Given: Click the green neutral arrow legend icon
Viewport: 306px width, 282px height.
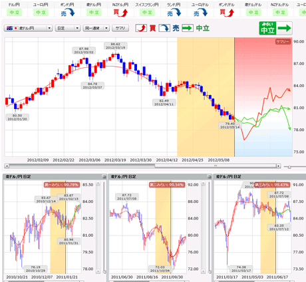Looking at the screenshot, I should [188, 28].
